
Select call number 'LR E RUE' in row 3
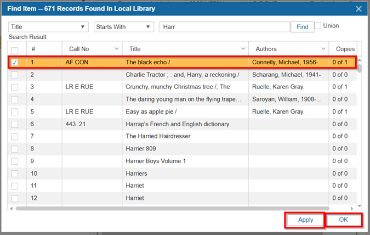click(x=79, y=87)
